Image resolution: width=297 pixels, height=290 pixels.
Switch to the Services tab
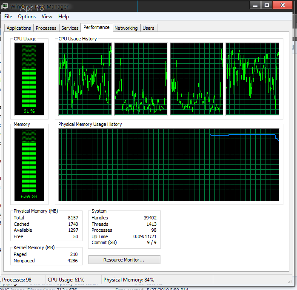pyautogui.click(x=70, y=28)
